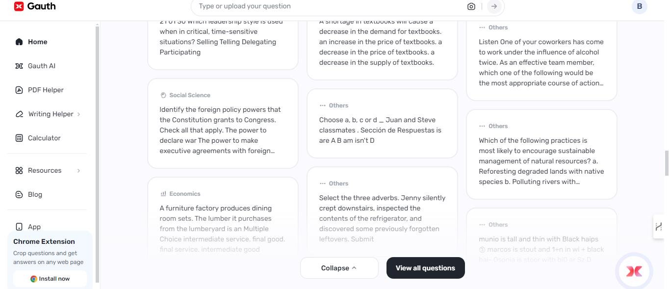Expand the Writing Helper menu
The image size is (669, 289).
pos(51,114)
